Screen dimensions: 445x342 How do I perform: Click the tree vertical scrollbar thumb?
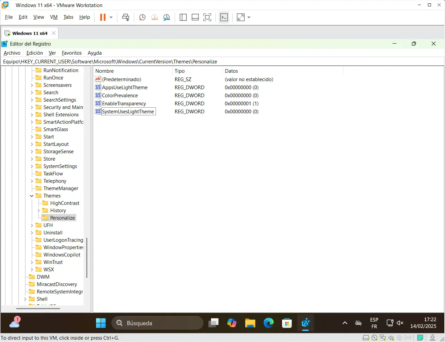(x=87, y=258)
